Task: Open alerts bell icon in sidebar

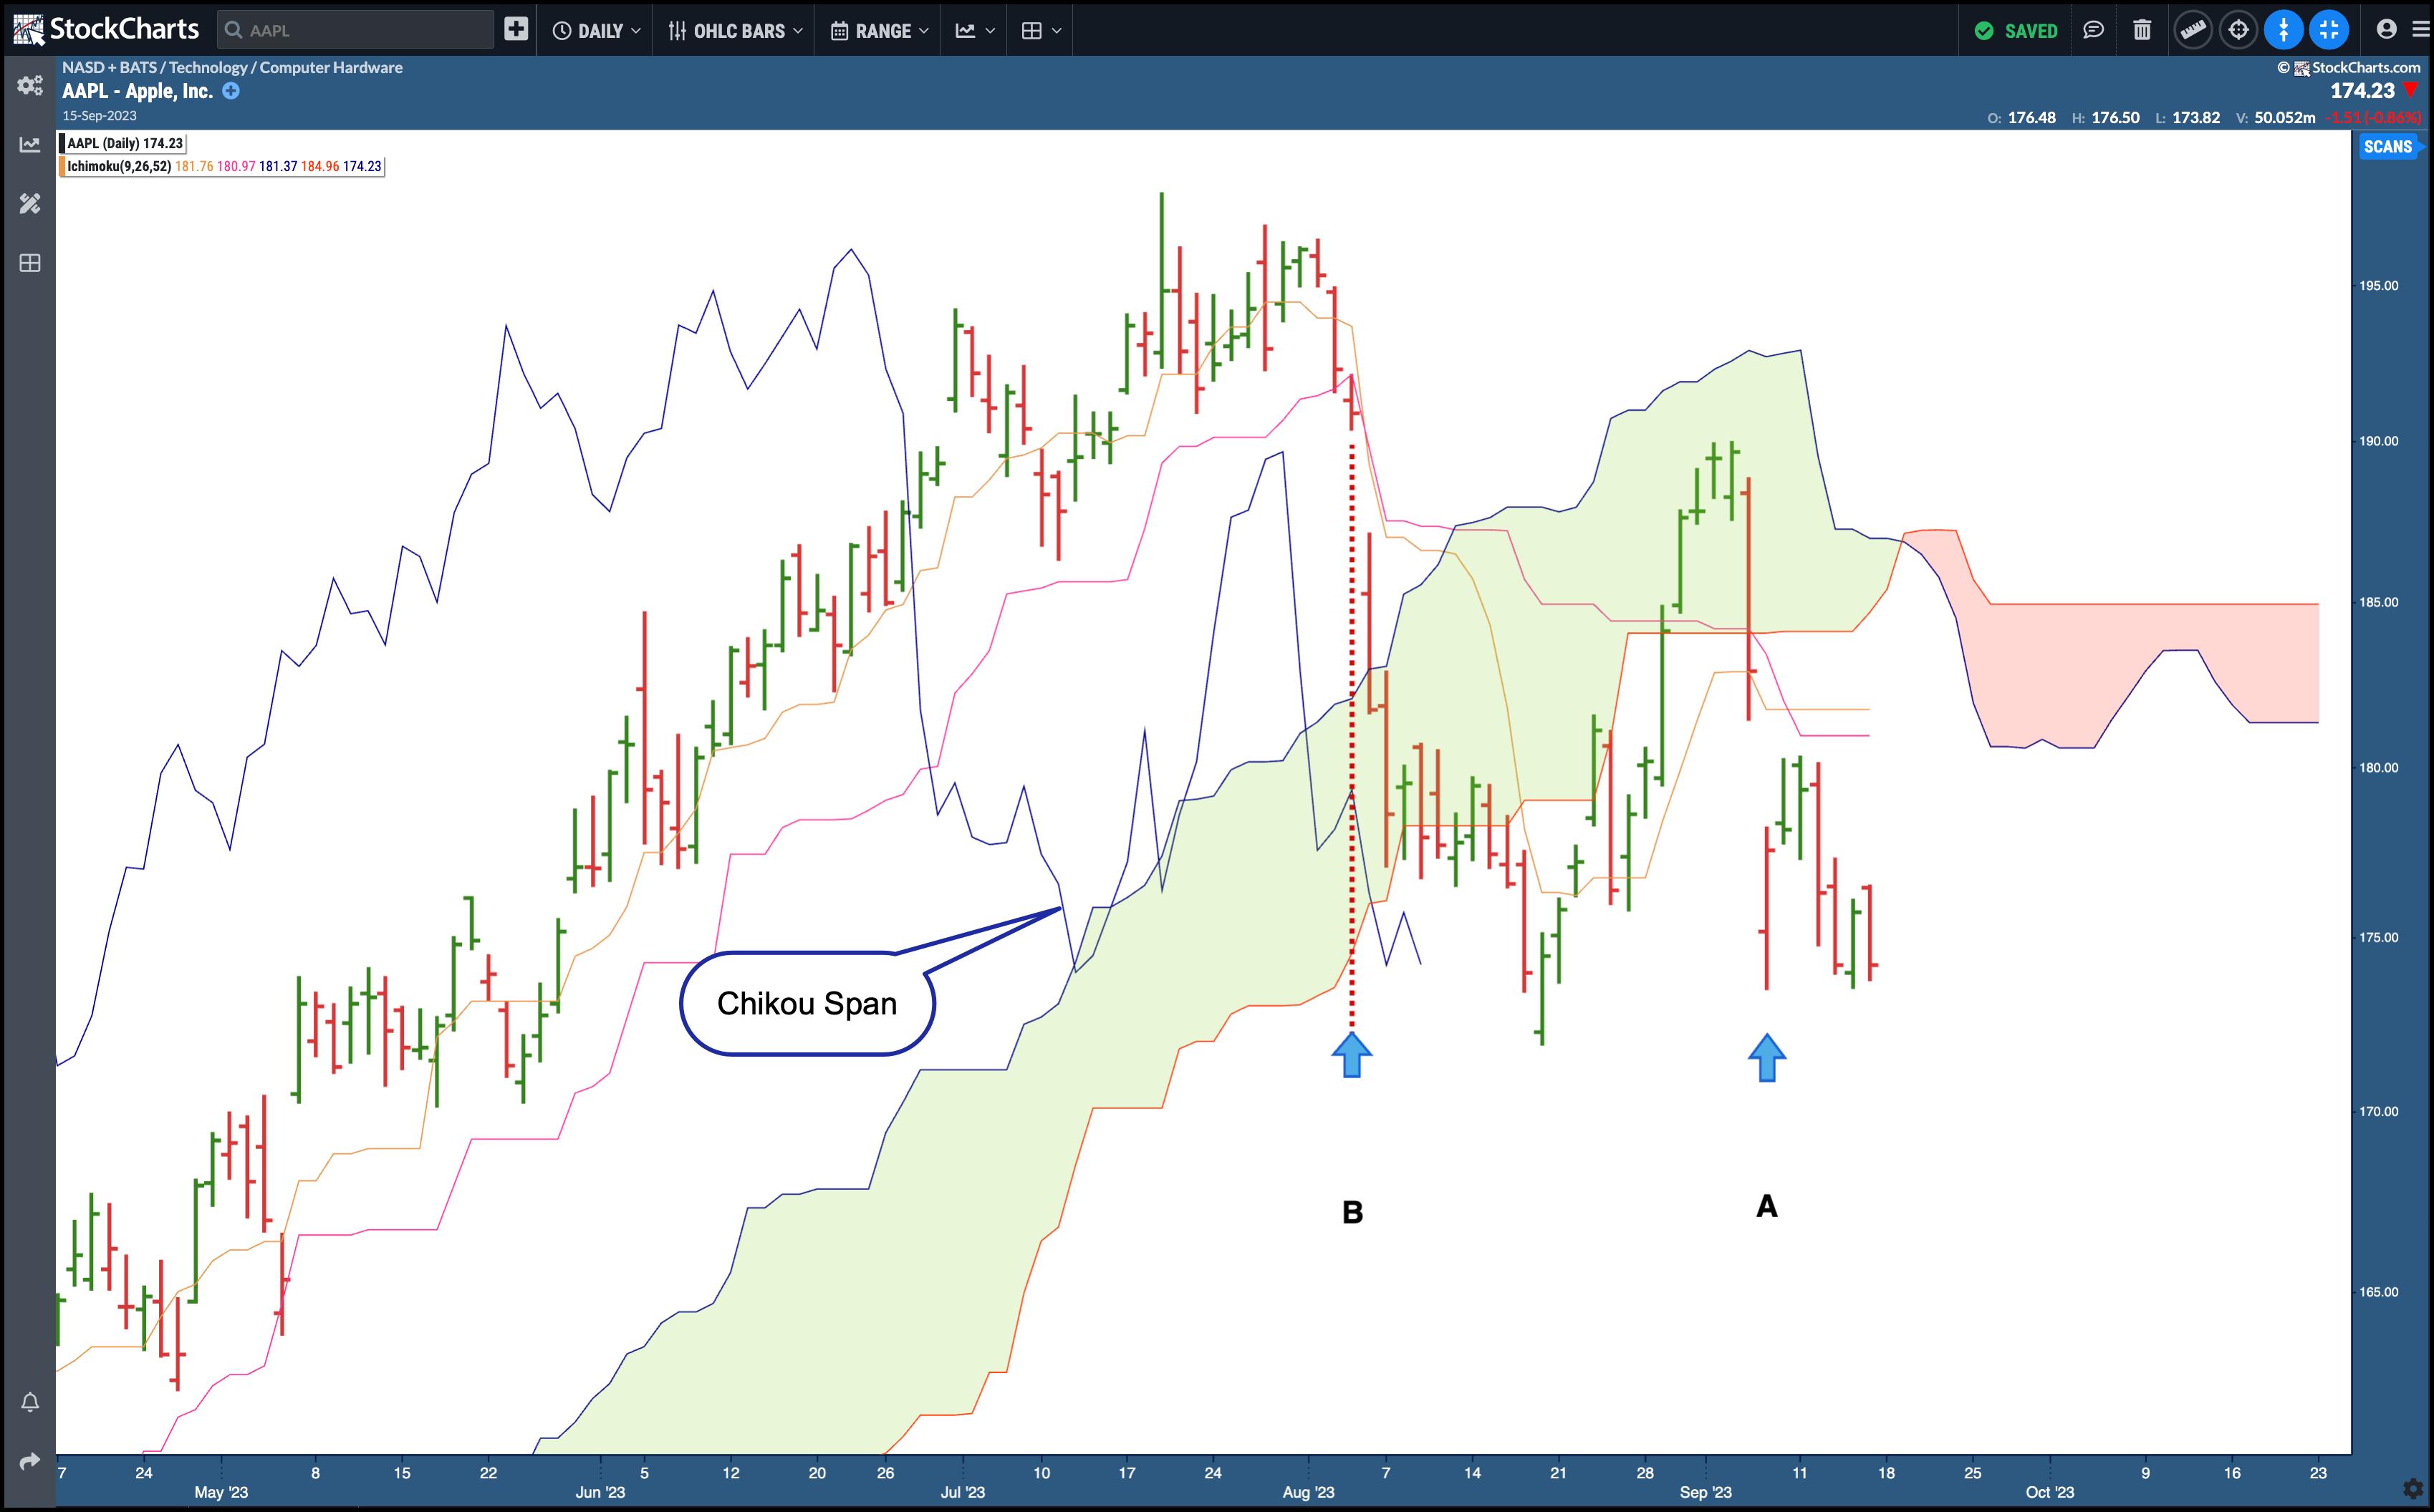Action: tap(30, 1402)
